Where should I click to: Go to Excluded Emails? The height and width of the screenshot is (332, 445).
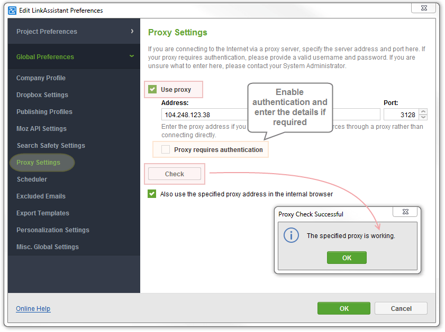pos(41,196)
